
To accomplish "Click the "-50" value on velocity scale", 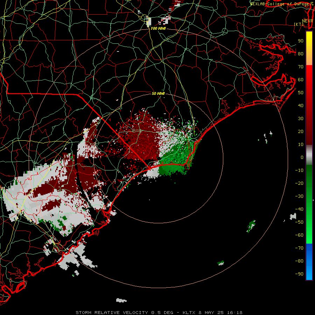I will 299,222.
